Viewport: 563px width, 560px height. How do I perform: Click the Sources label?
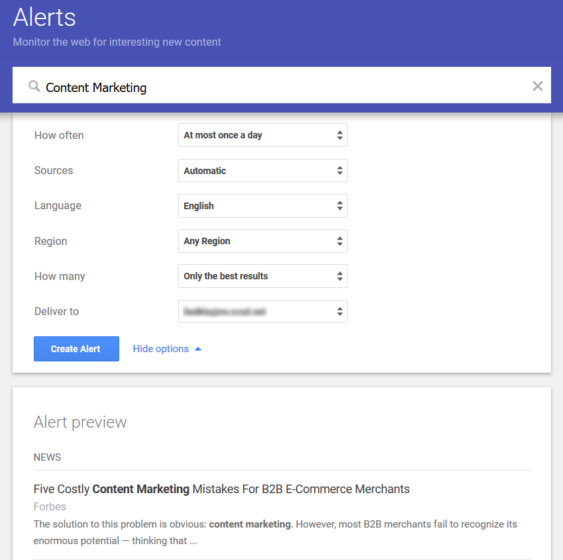coord(54,170)
